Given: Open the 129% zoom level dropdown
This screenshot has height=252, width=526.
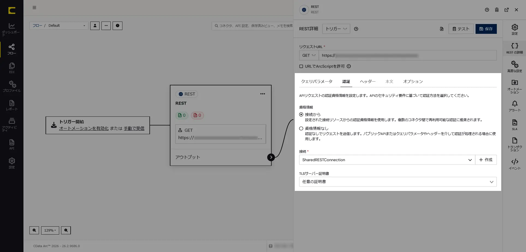Looking at the screenshot, I should click(50, 230).
